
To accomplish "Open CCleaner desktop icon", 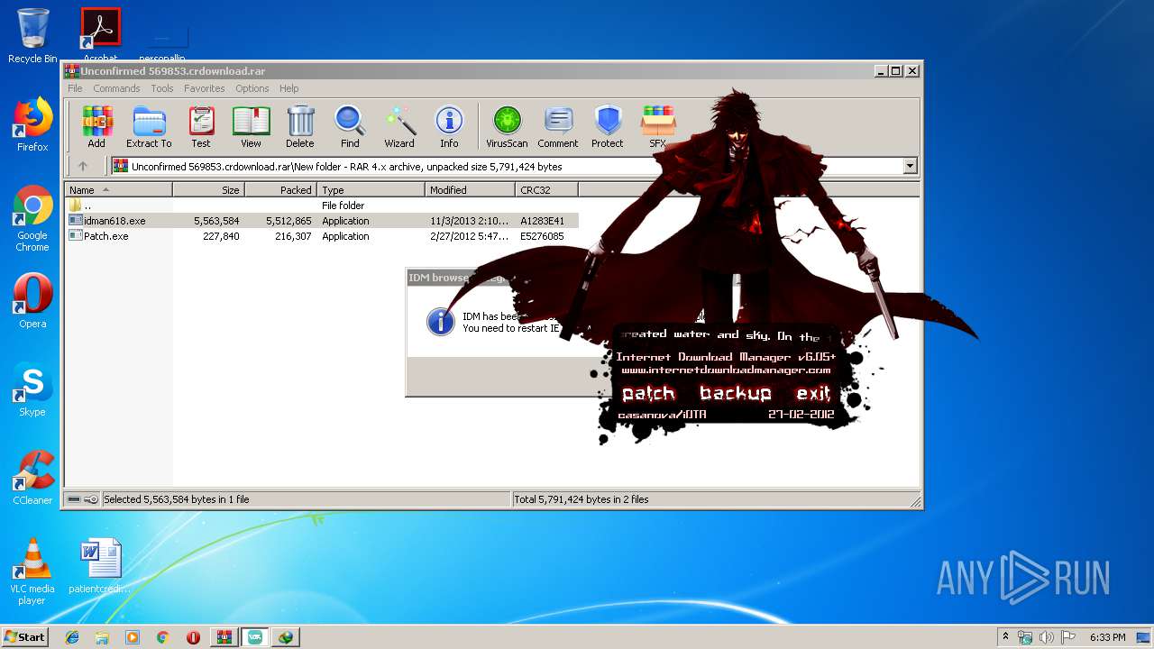I will click(32, 478).
